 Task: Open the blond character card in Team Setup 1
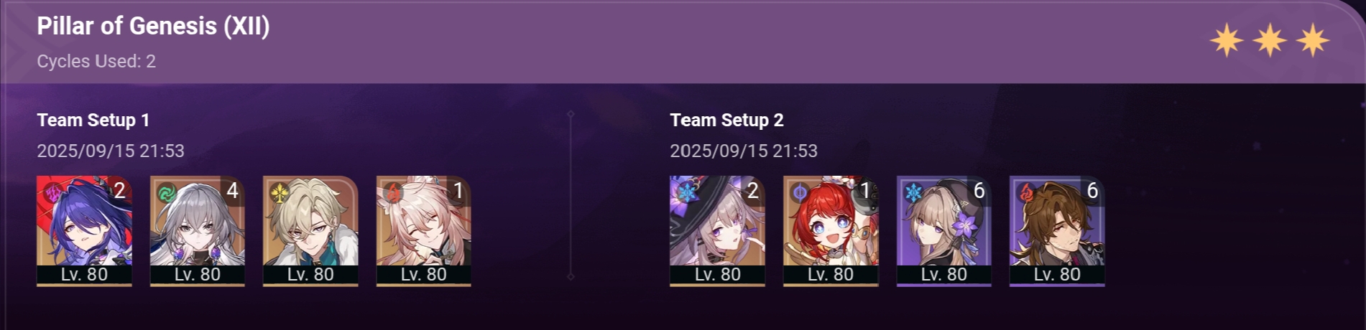(x=310, y=231)
